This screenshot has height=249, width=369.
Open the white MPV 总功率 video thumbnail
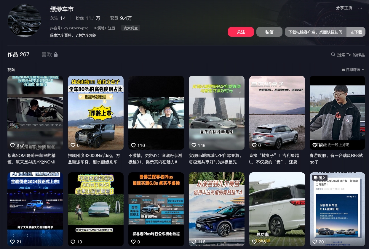(277, 209)
